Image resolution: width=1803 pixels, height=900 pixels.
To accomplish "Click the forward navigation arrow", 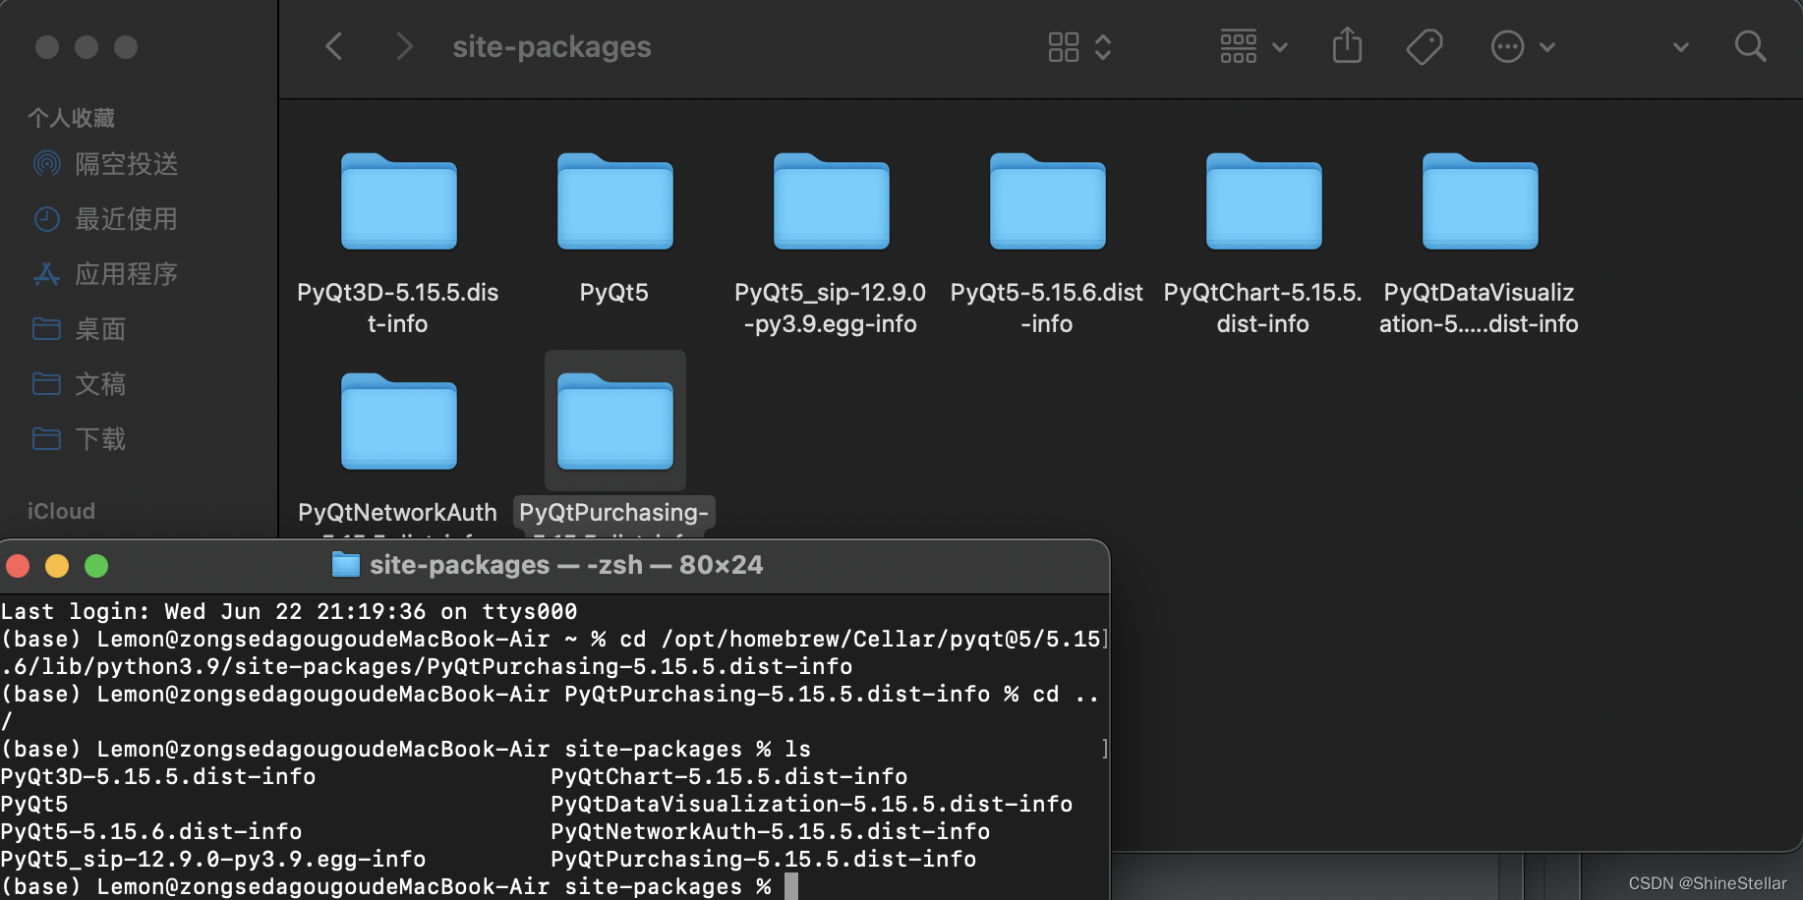I will coord(404,46).
